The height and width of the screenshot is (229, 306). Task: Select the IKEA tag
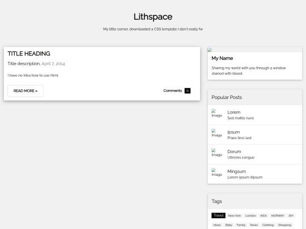tap(263, 215)
